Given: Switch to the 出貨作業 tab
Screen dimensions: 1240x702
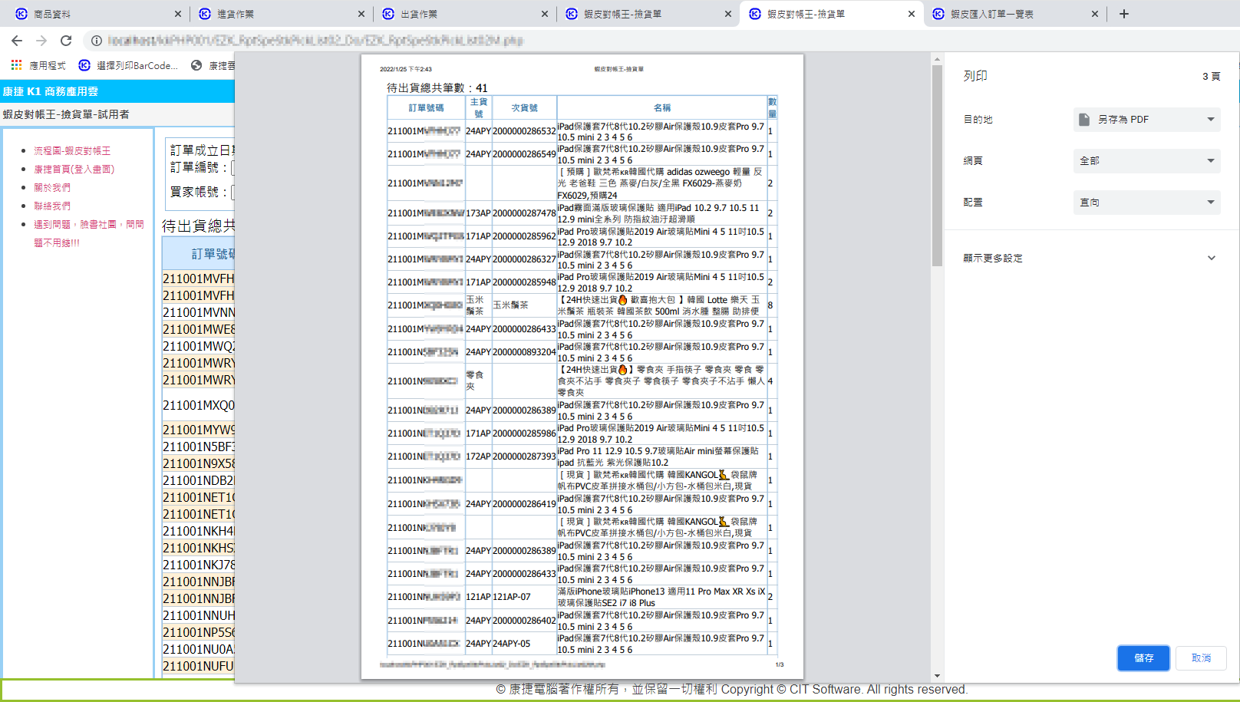Looking at the screenshot, I should 460,14.
